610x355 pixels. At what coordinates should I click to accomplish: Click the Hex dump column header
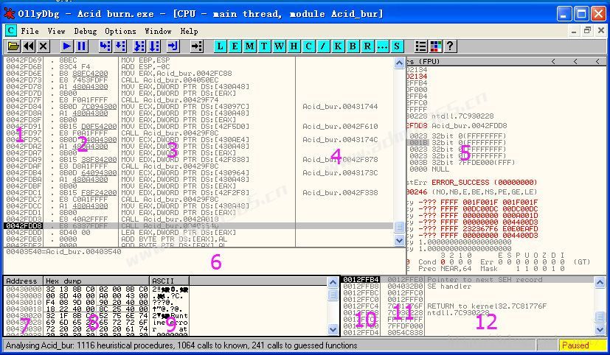pos(96,281)
